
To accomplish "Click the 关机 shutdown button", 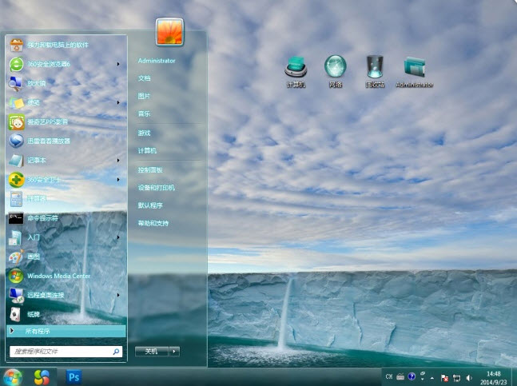I will coord(151,351).
